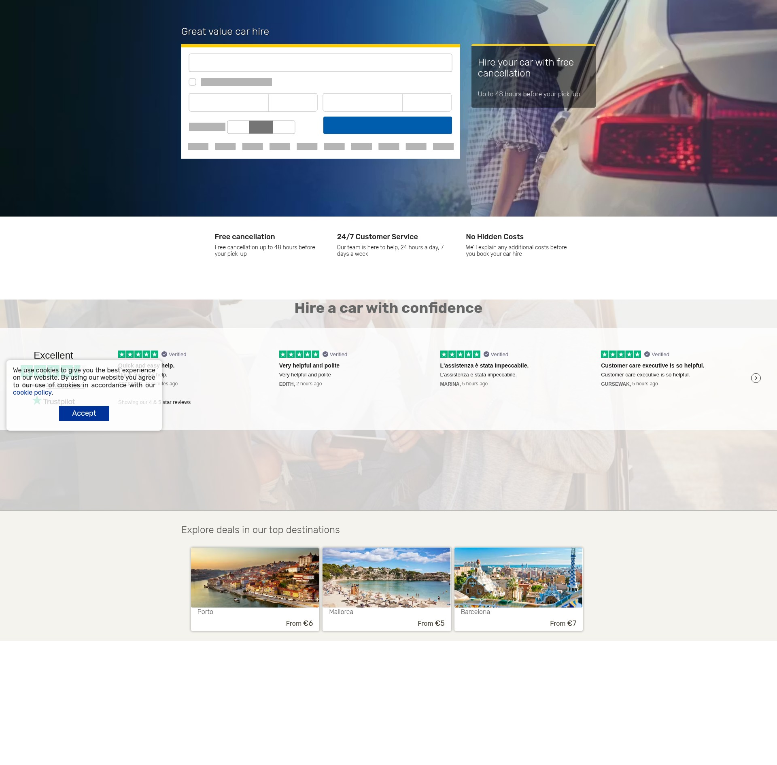Click the wide location input at form top

[x=321, y=63]
